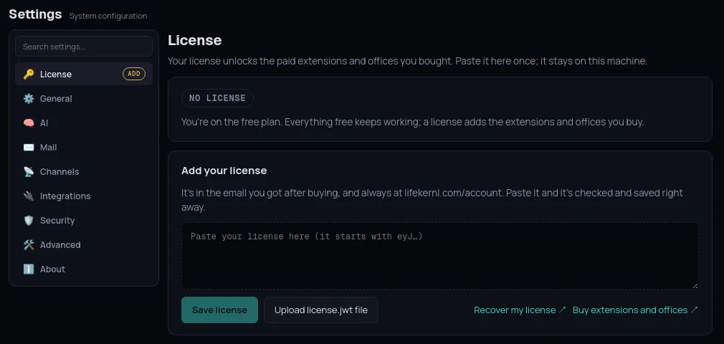
Task: Click the textarea resize handle corner
Action: [x=695, y=286]
